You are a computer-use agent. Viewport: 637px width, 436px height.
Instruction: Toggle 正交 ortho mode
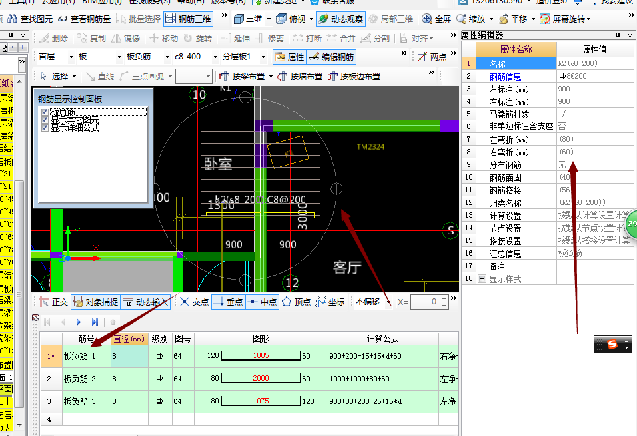(53, 302)
